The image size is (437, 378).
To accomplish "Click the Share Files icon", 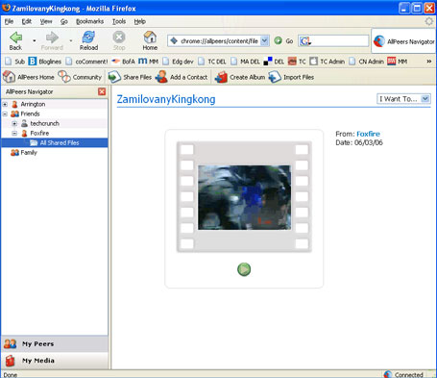I will [x=114, y=77].
